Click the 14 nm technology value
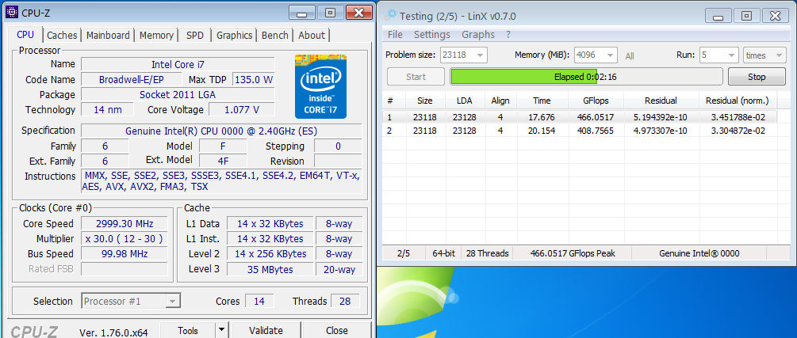Viewport: 797px width, 338px height. [107, 110]
